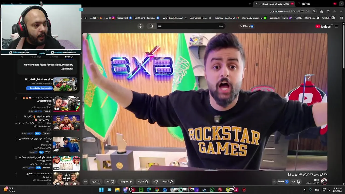Open the MeshLife98 25:07 video thumbnail
The height and width of the screenshot is (194, 345).
66,145
